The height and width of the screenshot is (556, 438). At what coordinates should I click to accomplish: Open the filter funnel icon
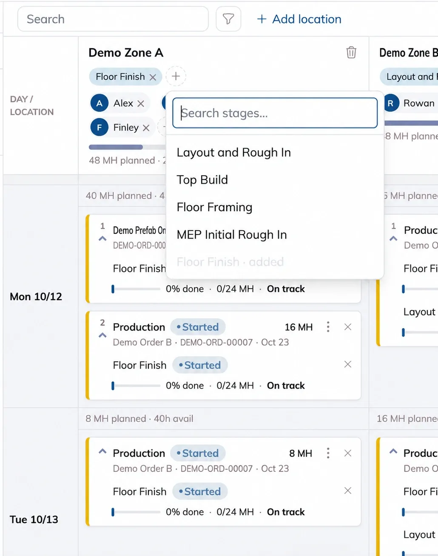(x=228, y=19)
